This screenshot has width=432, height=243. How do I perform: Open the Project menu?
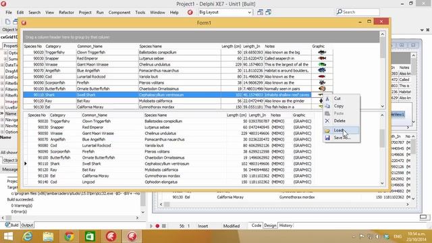(85, 12)
